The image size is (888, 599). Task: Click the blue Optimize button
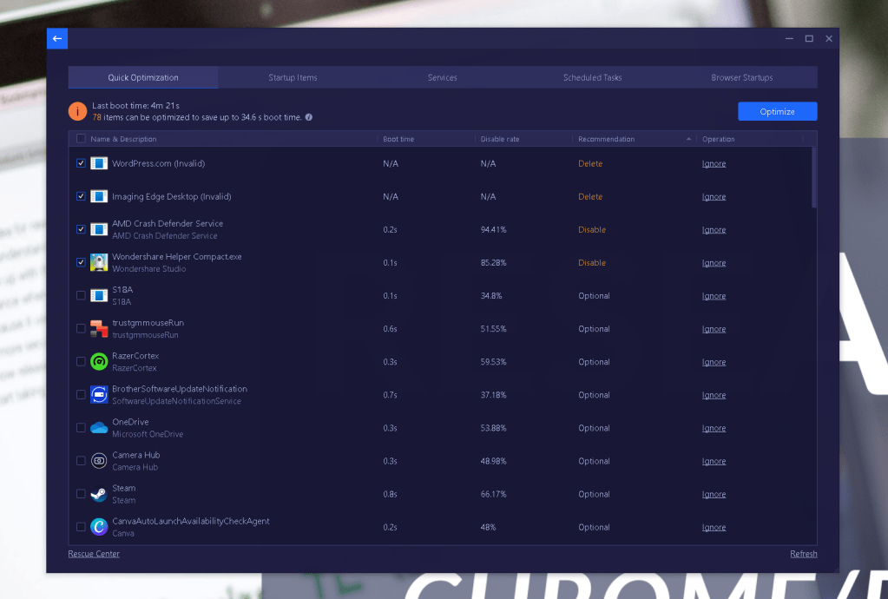click(x=777, y=111)
